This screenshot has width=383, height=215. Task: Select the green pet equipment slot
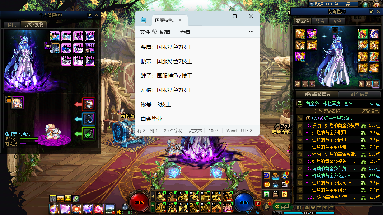[x=89, y=134]
